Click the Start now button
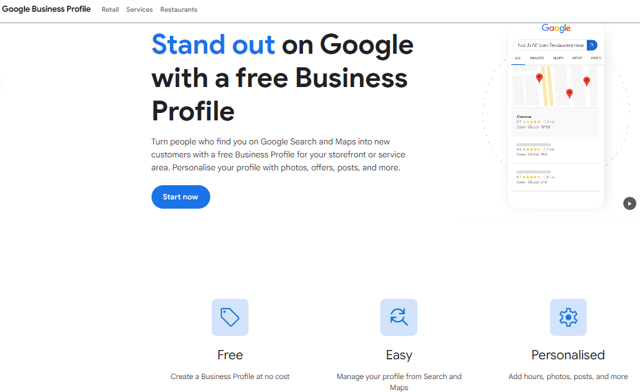 181,197
